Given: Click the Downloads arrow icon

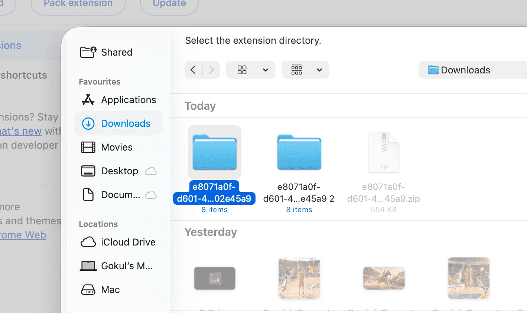Looking at the screenshot, I should (88, 123).
